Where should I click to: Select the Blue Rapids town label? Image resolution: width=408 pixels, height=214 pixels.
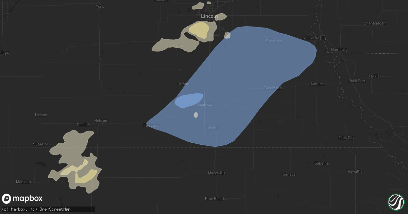(215, 199)
